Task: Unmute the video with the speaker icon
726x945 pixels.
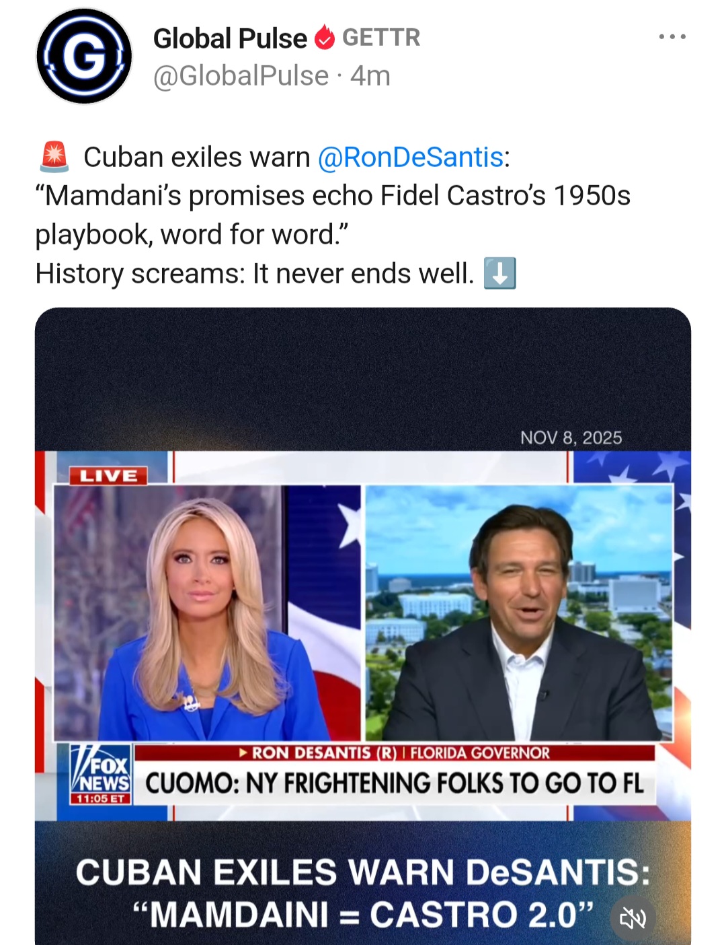Action: 633,917
